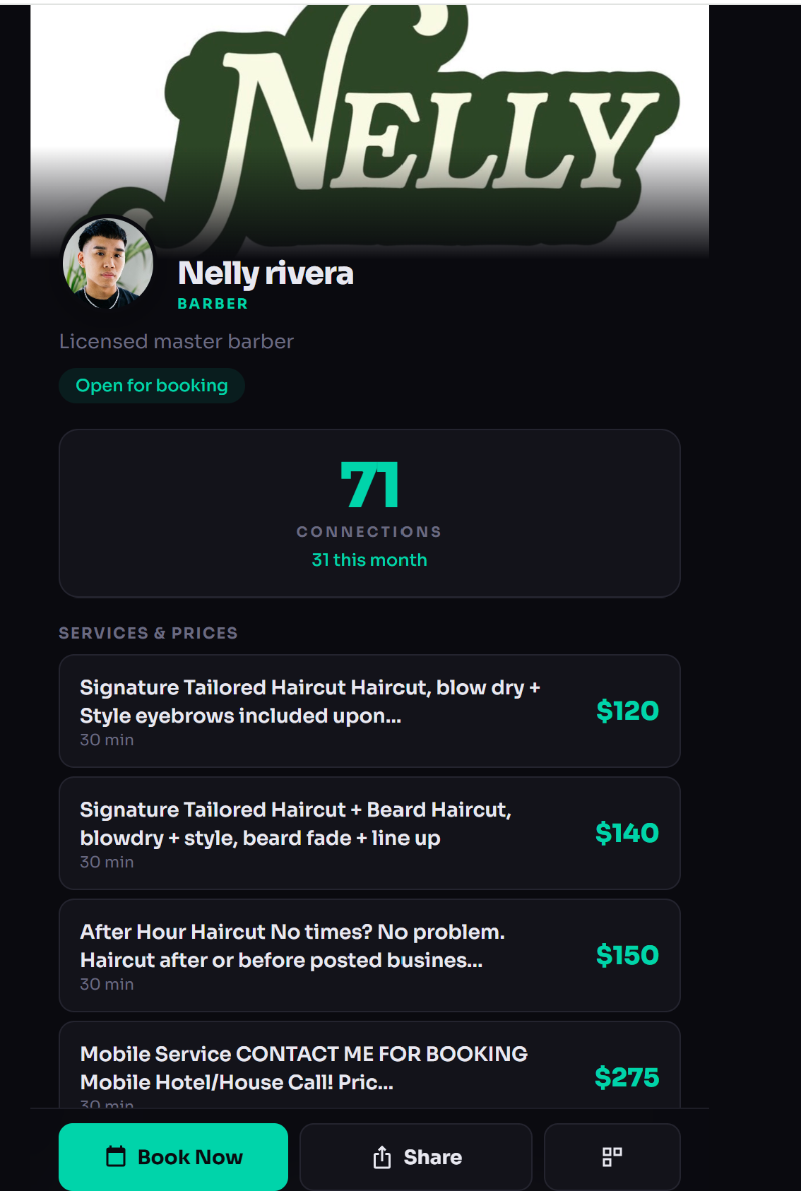Click the $150 price label
Screen dimensions: 801x1191
click(x=627, y=955)
